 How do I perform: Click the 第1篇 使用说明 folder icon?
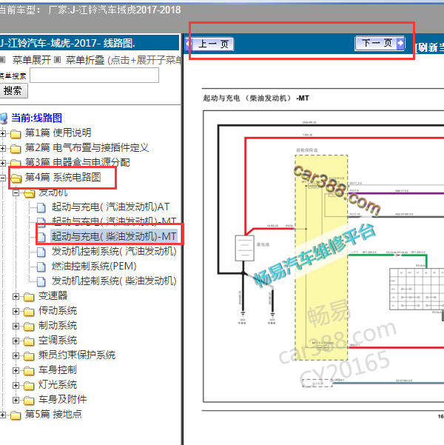pyautogui.click(x=16, y=133)
